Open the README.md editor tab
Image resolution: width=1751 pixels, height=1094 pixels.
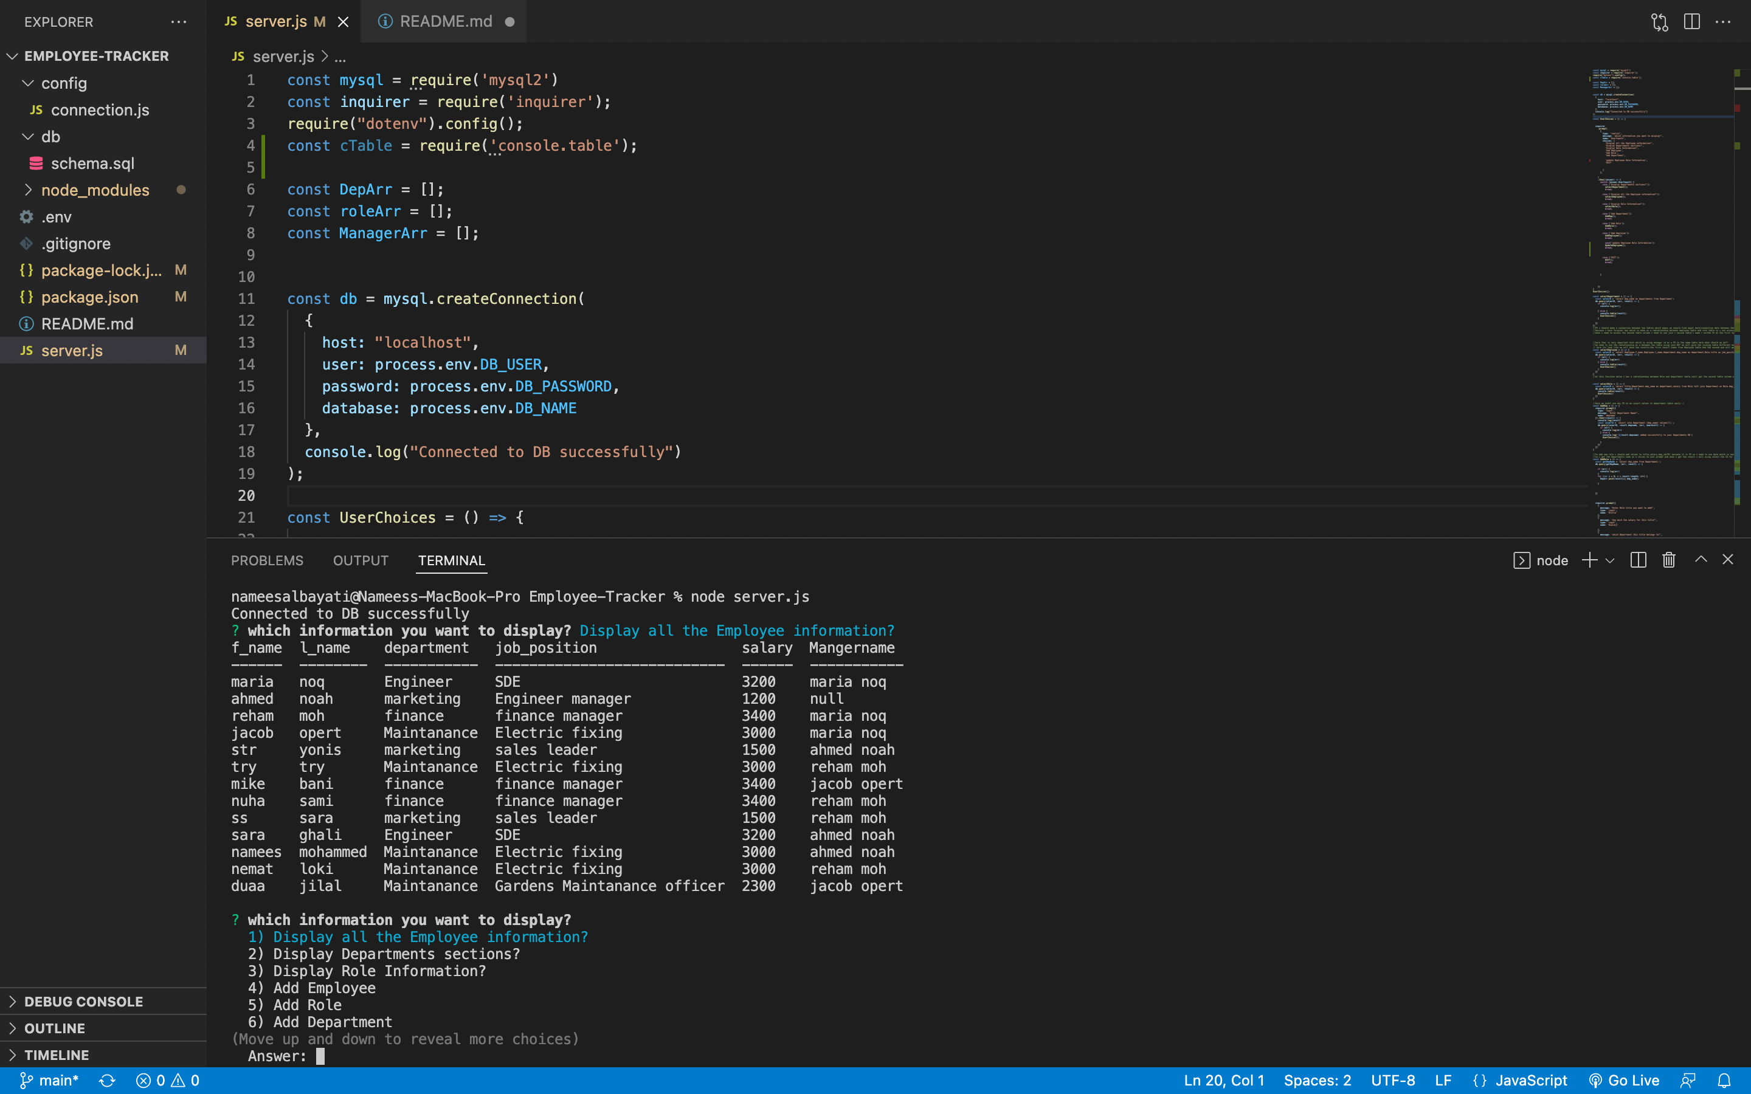(445, 21)
